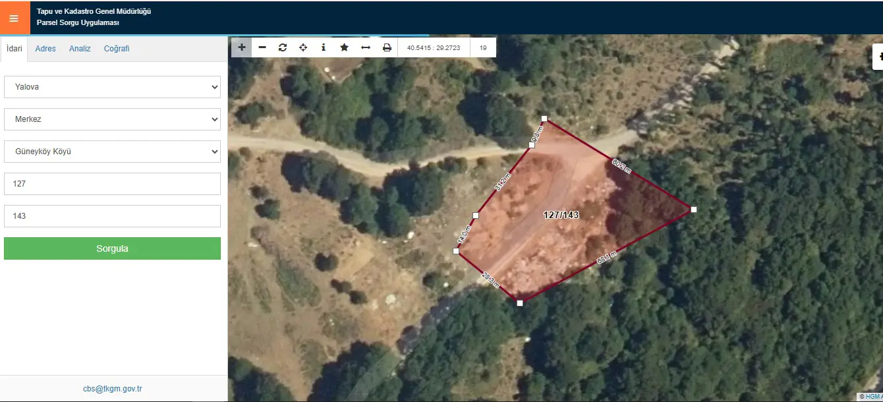The width and height of the screenshot is (883, 402).
Task: Open the orange hamburger menu
Action: pos(14,18)
